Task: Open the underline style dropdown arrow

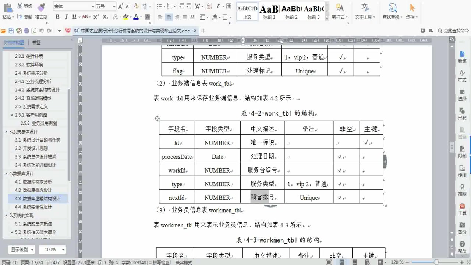Action: point(79,17)
